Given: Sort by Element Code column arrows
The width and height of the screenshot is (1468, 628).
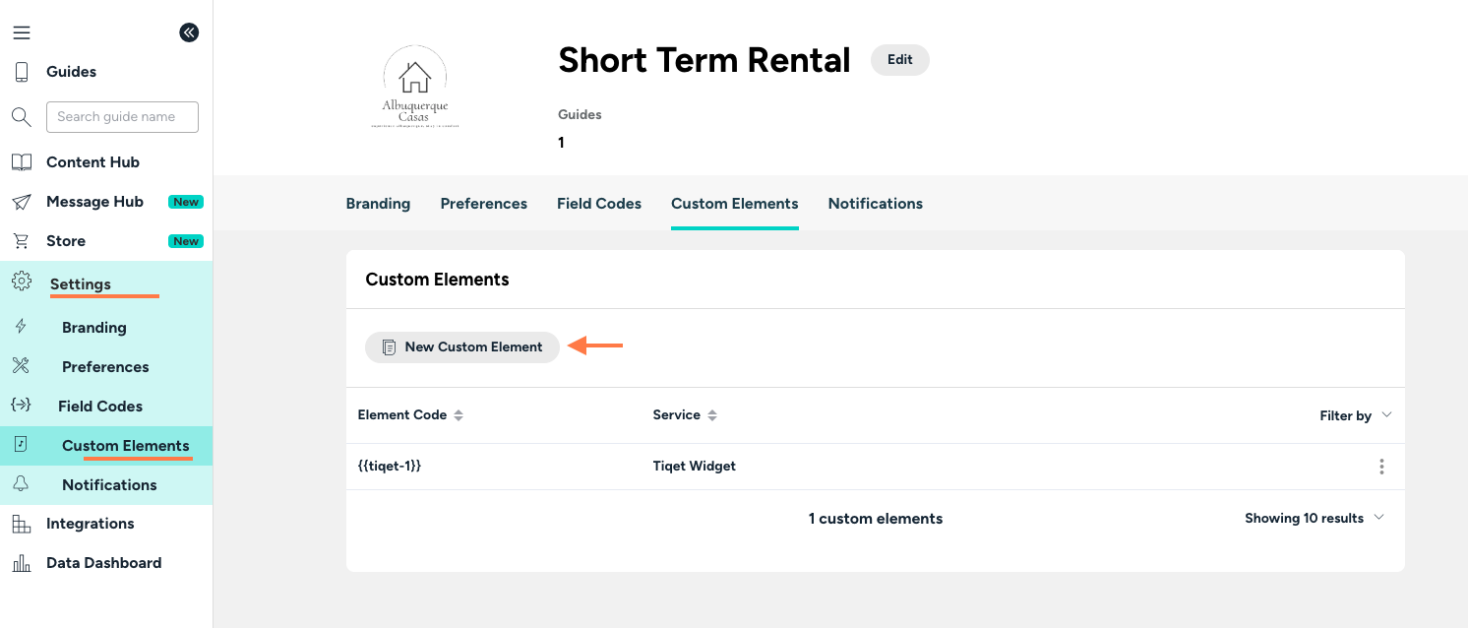Looking at the screenshot, I should [458, 415].
